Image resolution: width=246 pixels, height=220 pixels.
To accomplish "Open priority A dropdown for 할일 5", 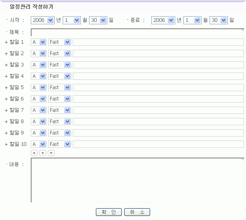I will pyautogui.click(x=38, y=88).
